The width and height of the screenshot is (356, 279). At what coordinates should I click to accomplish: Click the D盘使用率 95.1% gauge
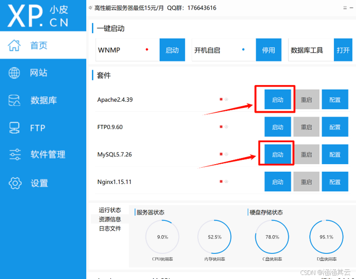[x=326, y=237]
